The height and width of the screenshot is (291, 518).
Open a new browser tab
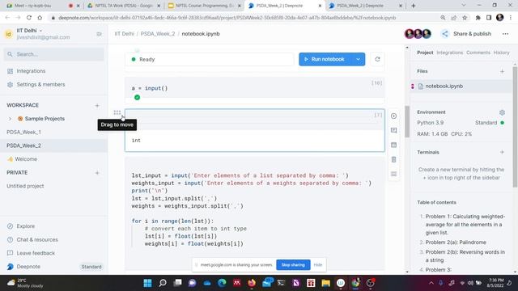tap(414, 6)
